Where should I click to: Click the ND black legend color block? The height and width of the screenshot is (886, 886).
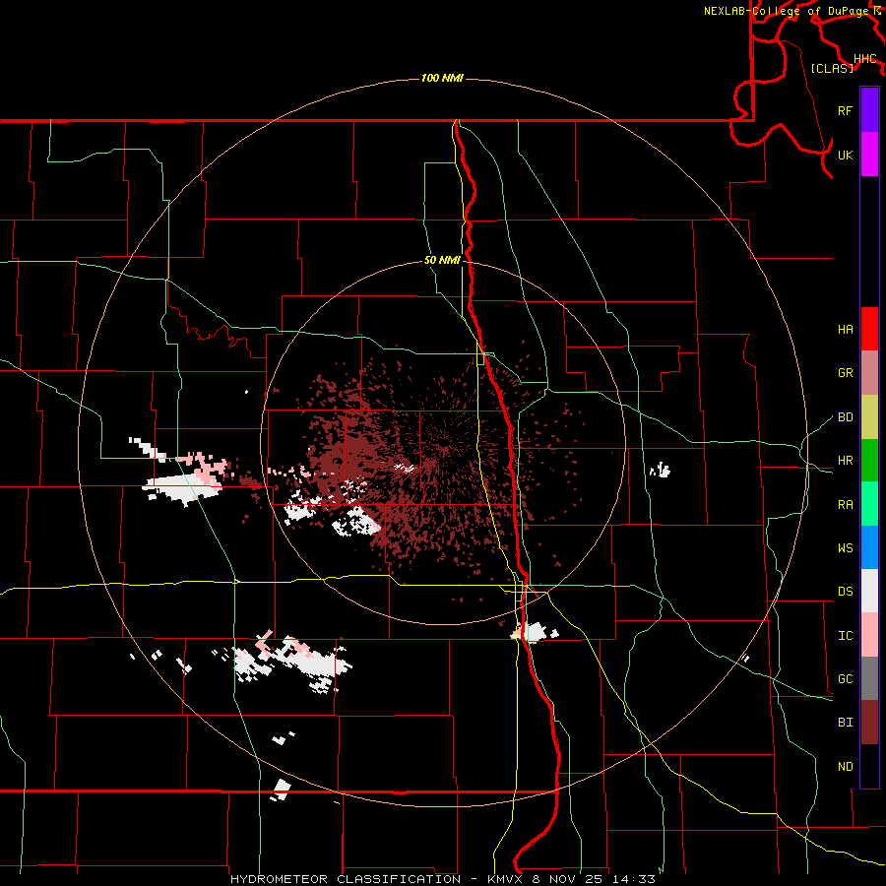coord(869,766)
